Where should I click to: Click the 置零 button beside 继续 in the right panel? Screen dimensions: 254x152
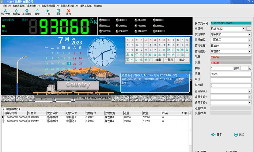pyautogui.click(x=216, y=134)
